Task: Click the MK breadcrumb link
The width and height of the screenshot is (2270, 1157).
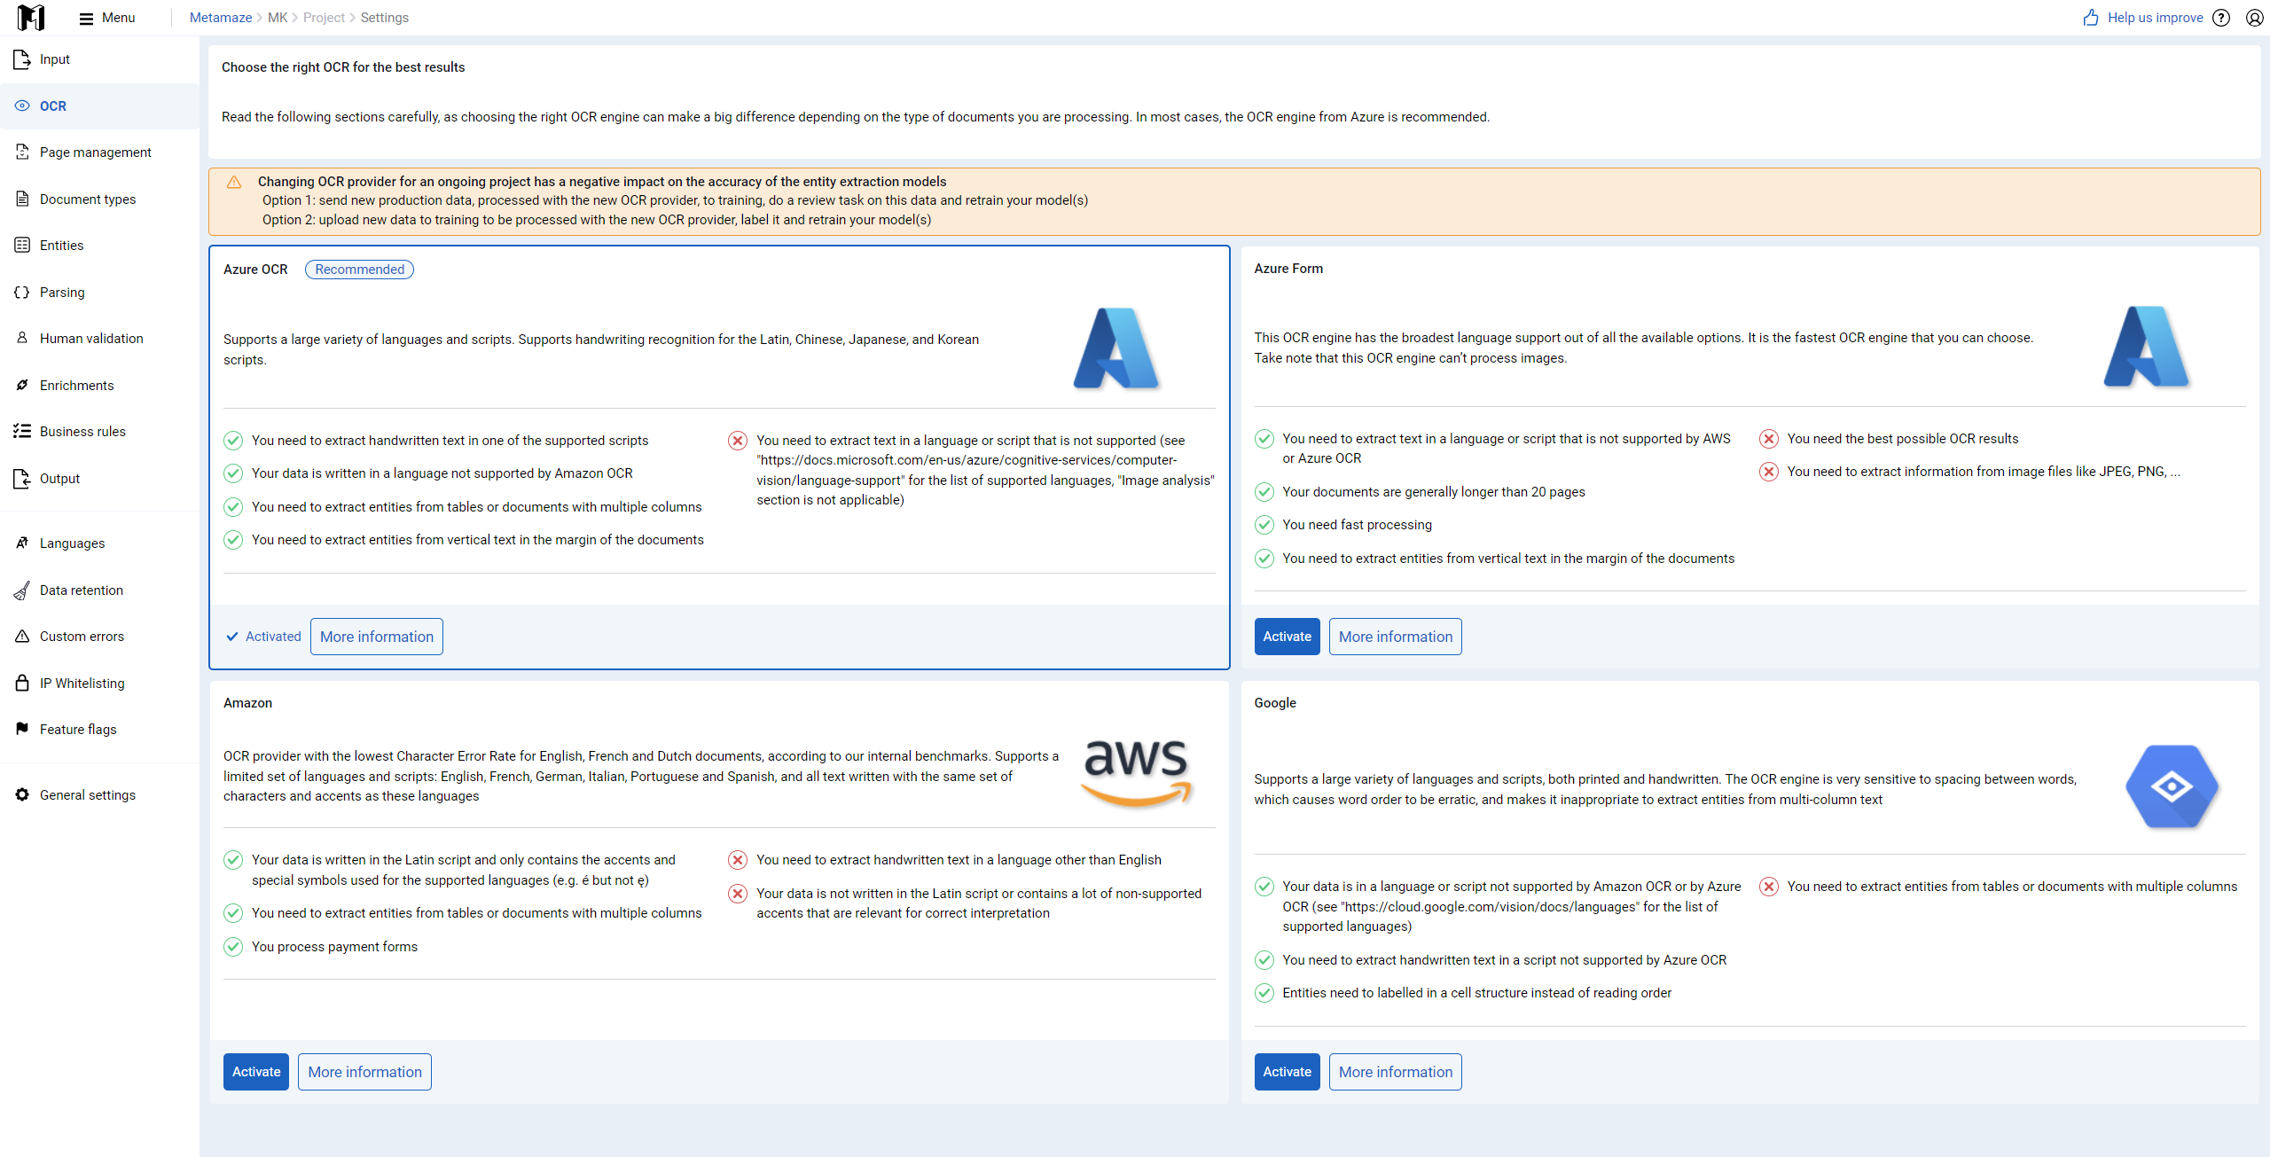Action: pyautogui.click(x=278, y=18)
